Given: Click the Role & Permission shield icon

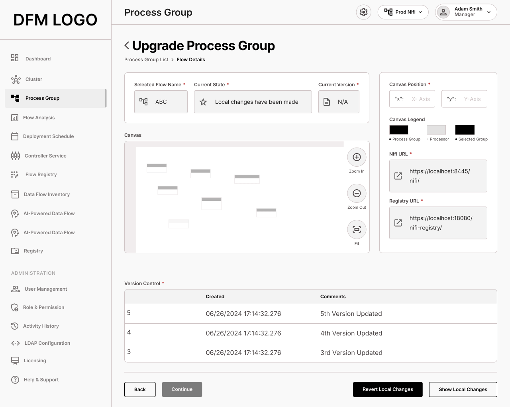Looking at the screenshot, I should point(15,307).
